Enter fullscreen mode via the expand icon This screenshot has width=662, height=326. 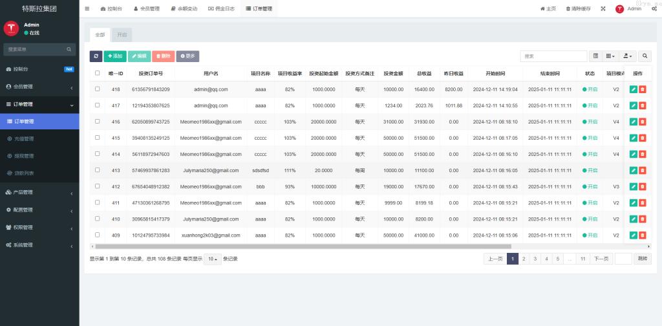pos(603,9)
